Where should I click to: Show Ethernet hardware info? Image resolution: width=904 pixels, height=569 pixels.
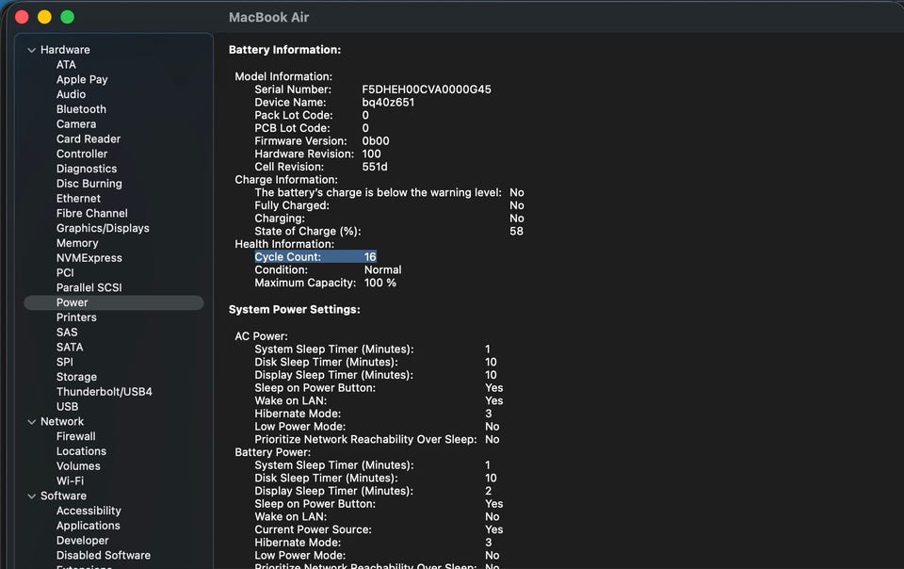tap(78, 199)
